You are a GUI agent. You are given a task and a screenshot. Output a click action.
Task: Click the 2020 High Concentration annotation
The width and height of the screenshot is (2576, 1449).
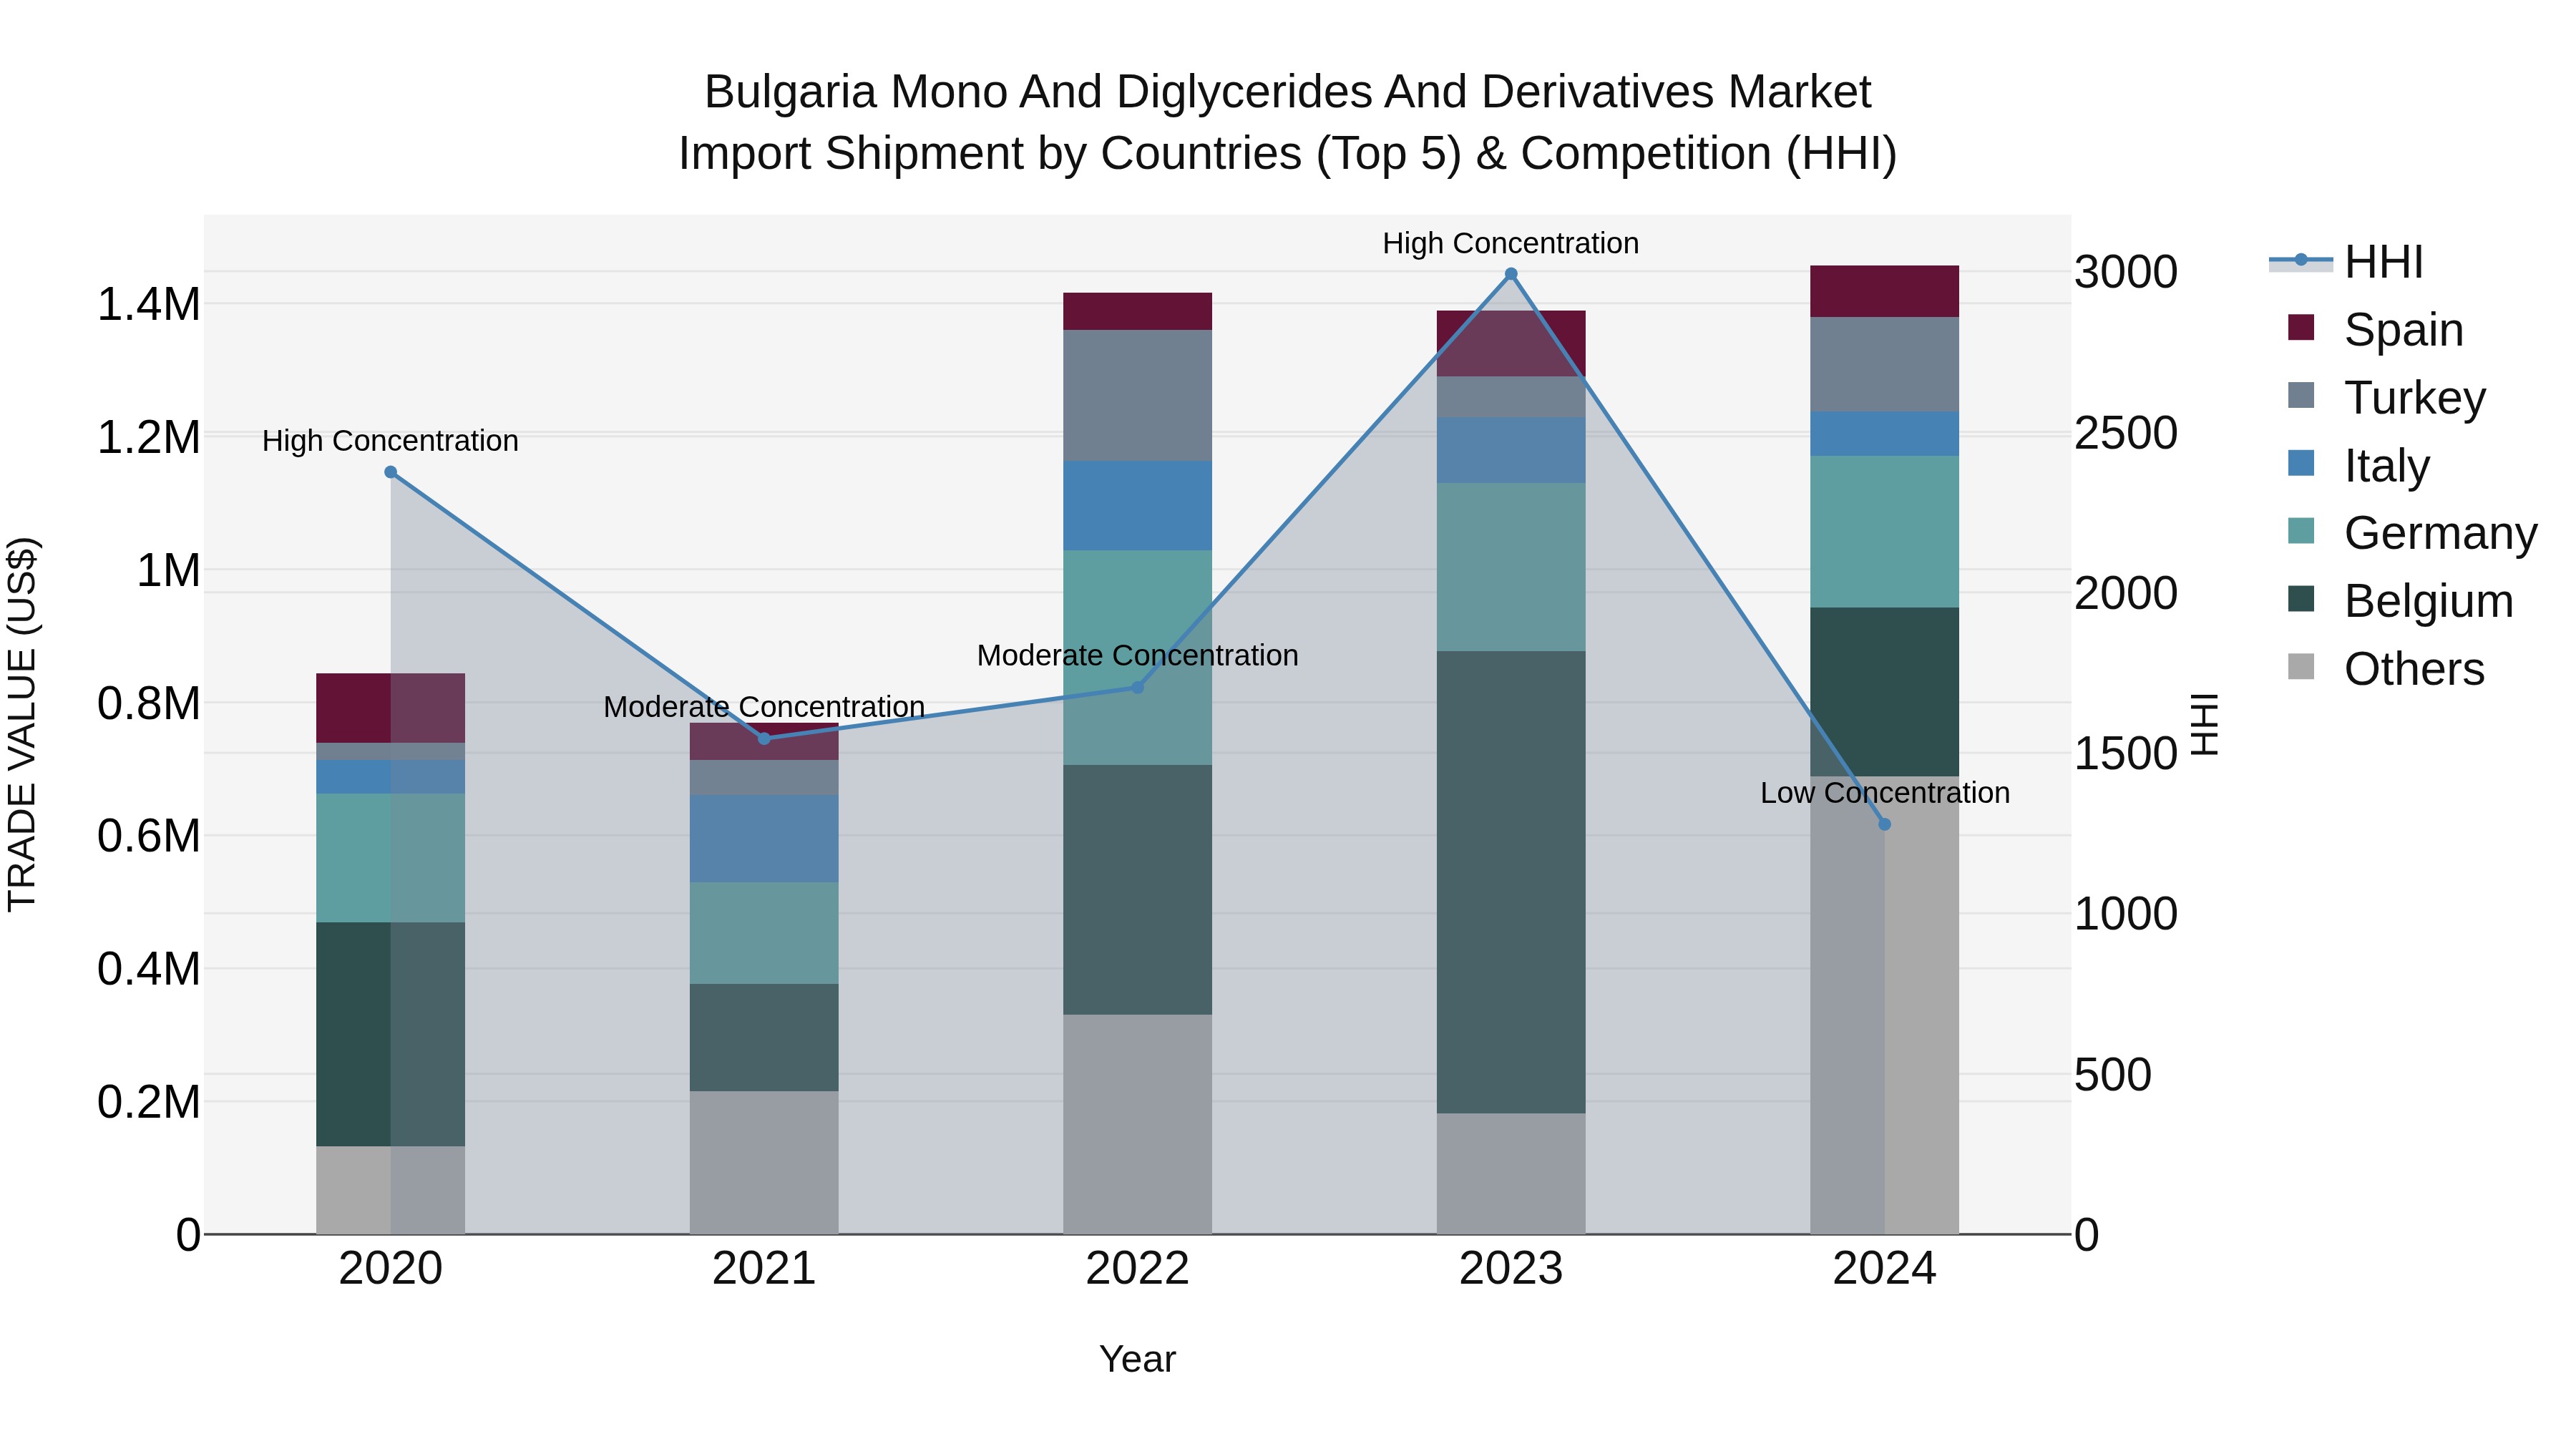pyautogui.click(x=390, y=441)
